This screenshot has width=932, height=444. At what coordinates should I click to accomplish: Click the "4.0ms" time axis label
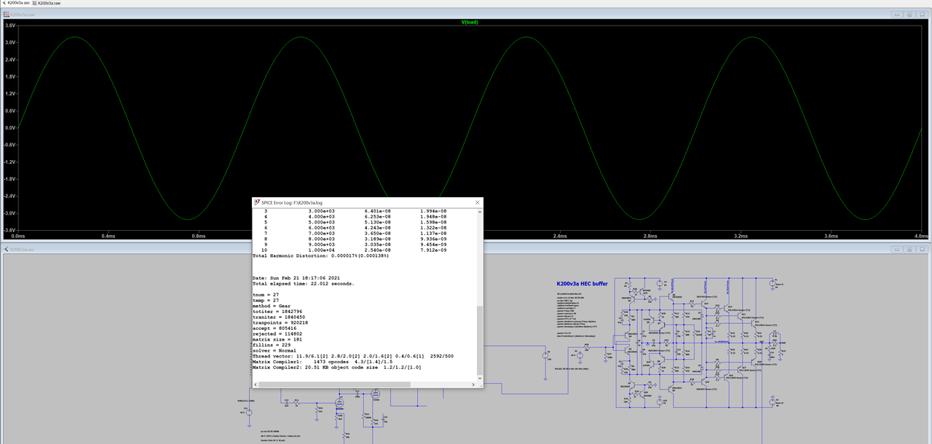click(922, 236)
